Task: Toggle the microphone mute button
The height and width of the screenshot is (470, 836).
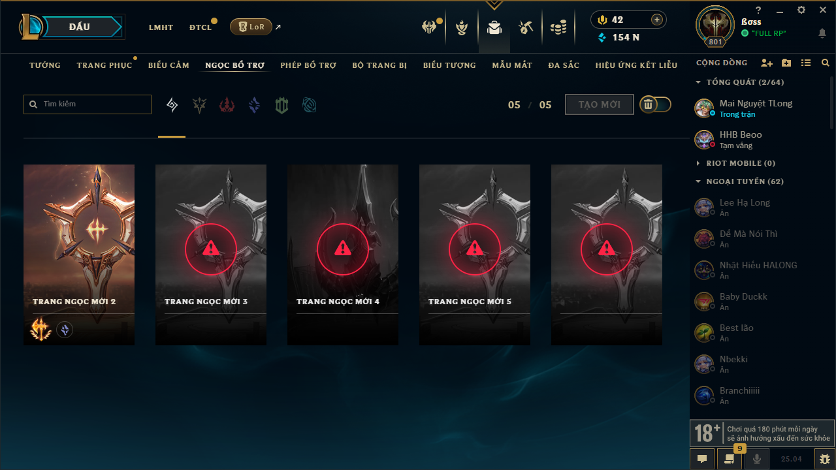Action: pos(757,459)
